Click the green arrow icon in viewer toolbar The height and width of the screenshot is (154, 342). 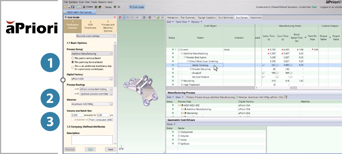[x=158, y=17]
